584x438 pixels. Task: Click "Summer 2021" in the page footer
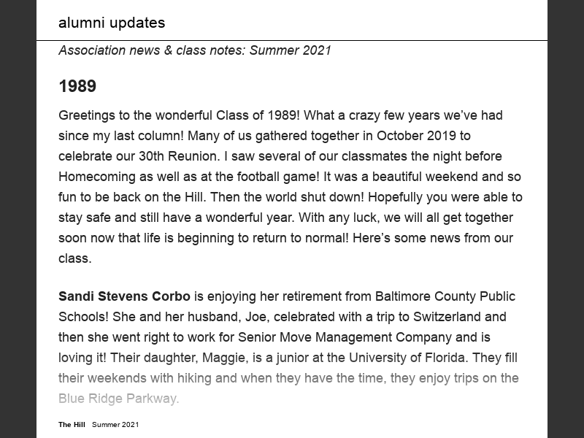point(115,424)
